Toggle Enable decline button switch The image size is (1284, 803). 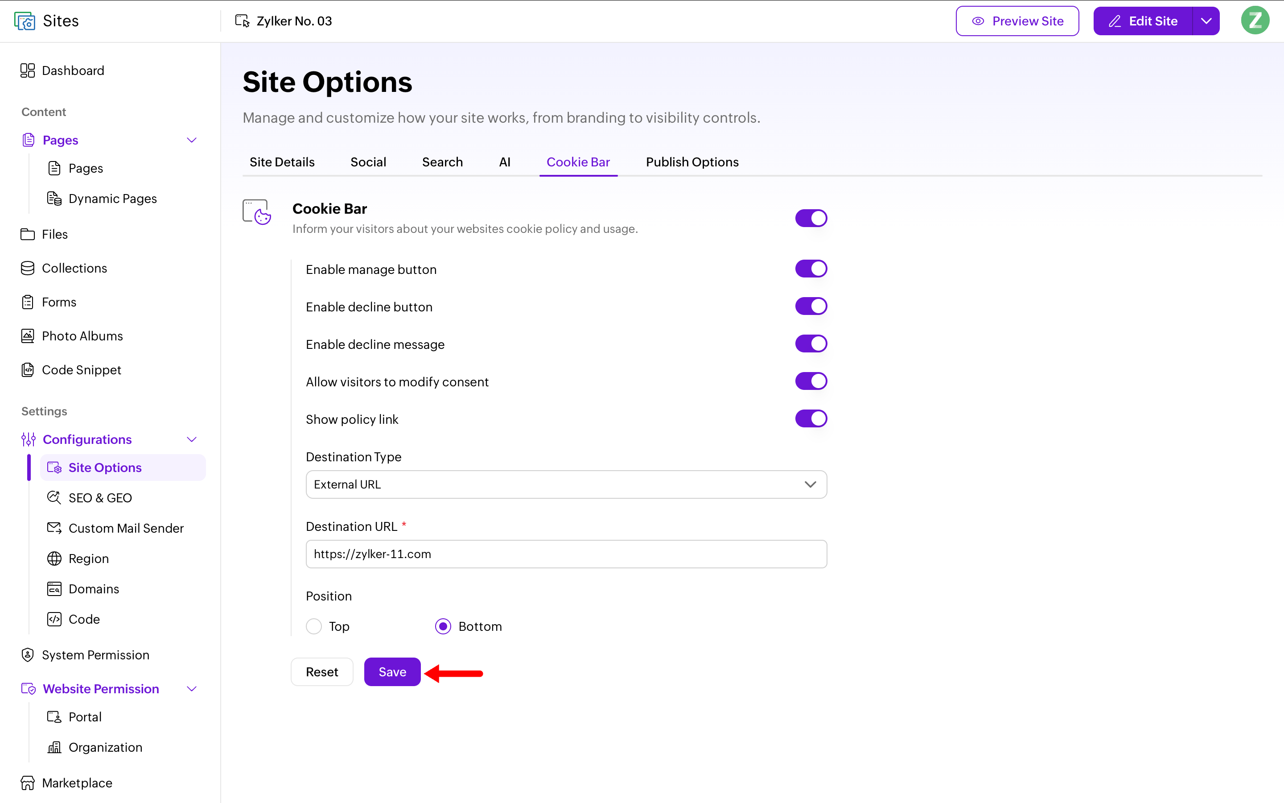pos(811,306)
